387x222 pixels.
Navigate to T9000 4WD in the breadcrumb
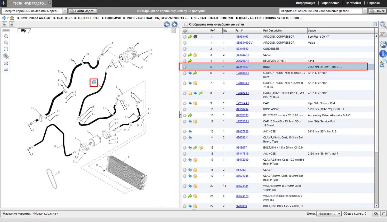pos(113,18)
